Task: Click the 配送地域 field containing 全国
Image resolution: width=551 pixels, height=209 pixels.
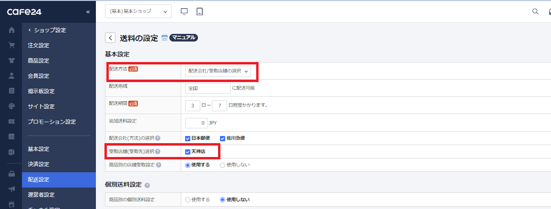Action: (208, 88)
